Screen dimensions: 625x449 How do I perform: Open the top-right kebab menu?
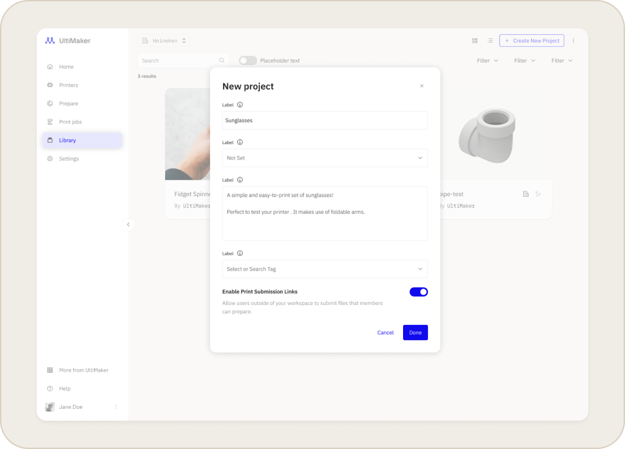574,41
